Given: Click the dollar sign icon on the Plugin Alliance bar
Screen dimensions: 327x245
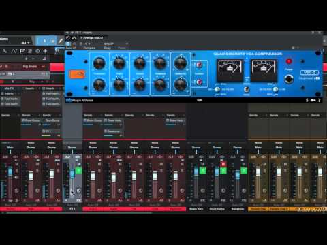Looking at the screenshot, I should coord(307,100).
